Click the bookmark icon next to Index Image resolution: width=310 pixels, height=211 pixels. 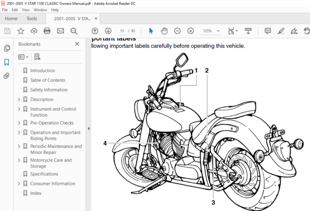click(25, 193)
